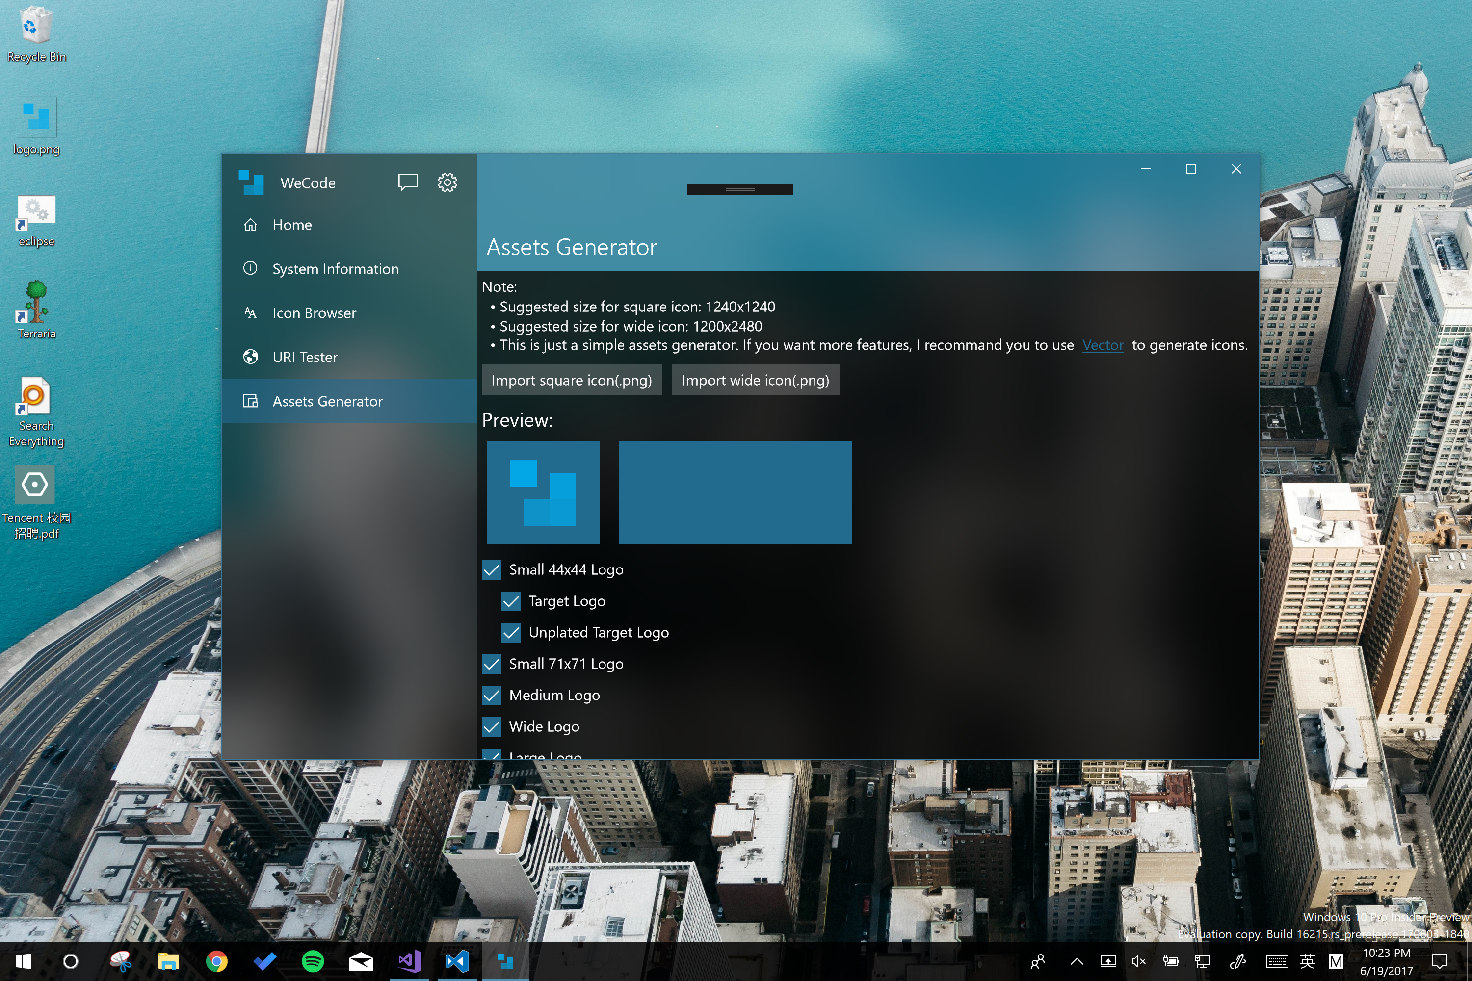Image resolution: width=1472 pixels, height=981 pixels.
Task: Open Action Center notification icon
Action: click(x=1440, y=961)
